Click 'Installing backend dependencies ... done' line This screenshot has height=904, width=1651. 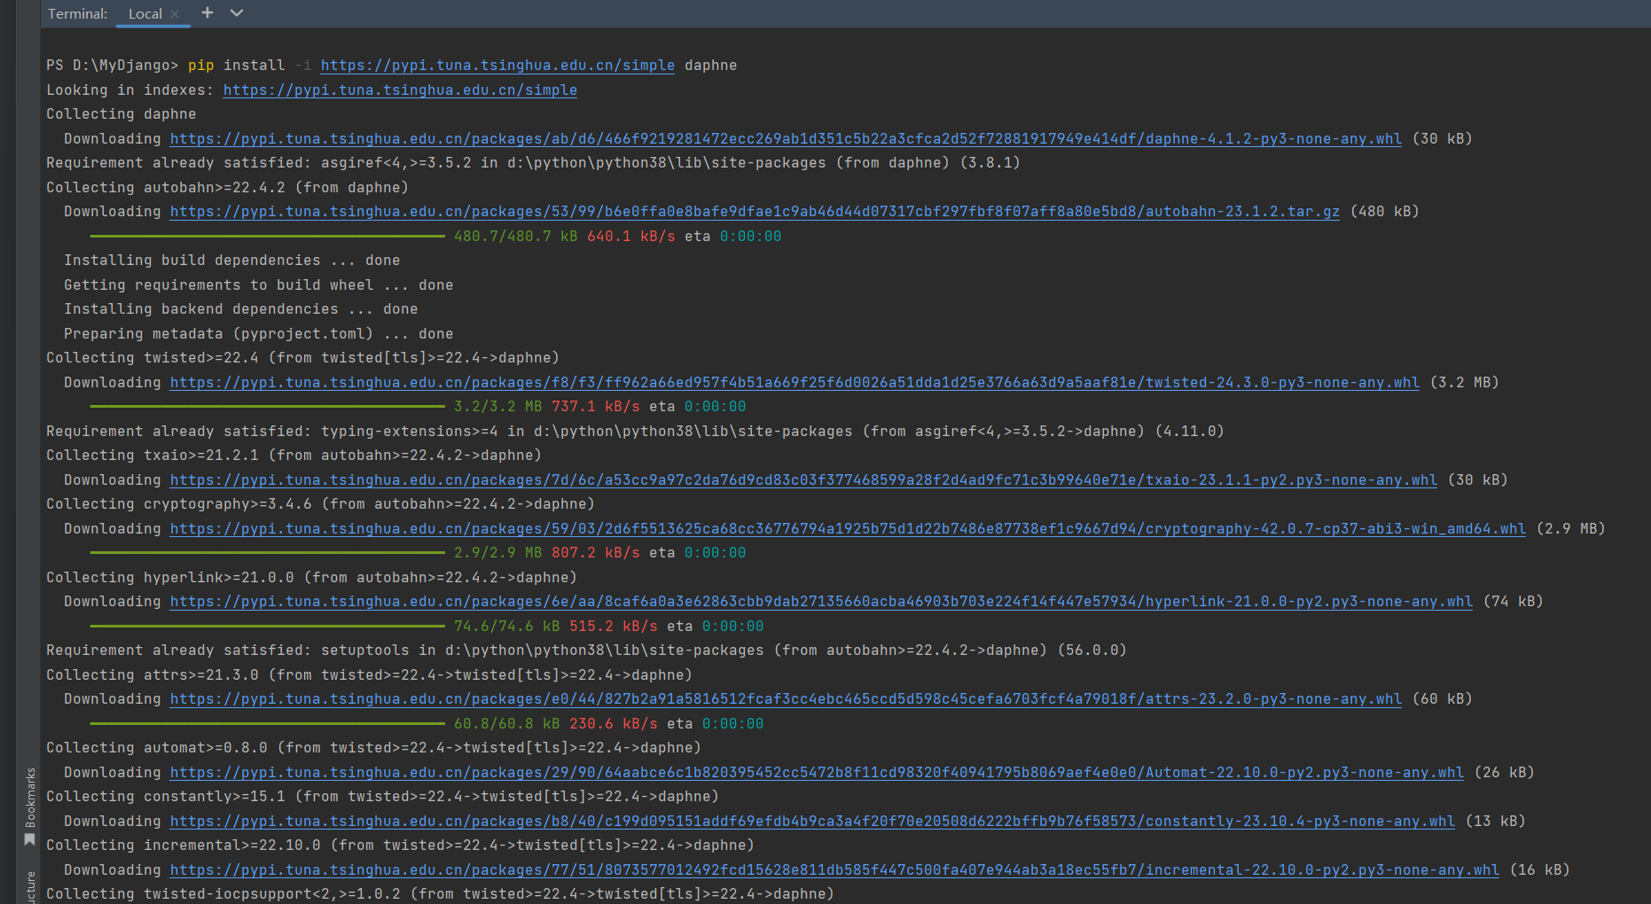pos(240,309)
